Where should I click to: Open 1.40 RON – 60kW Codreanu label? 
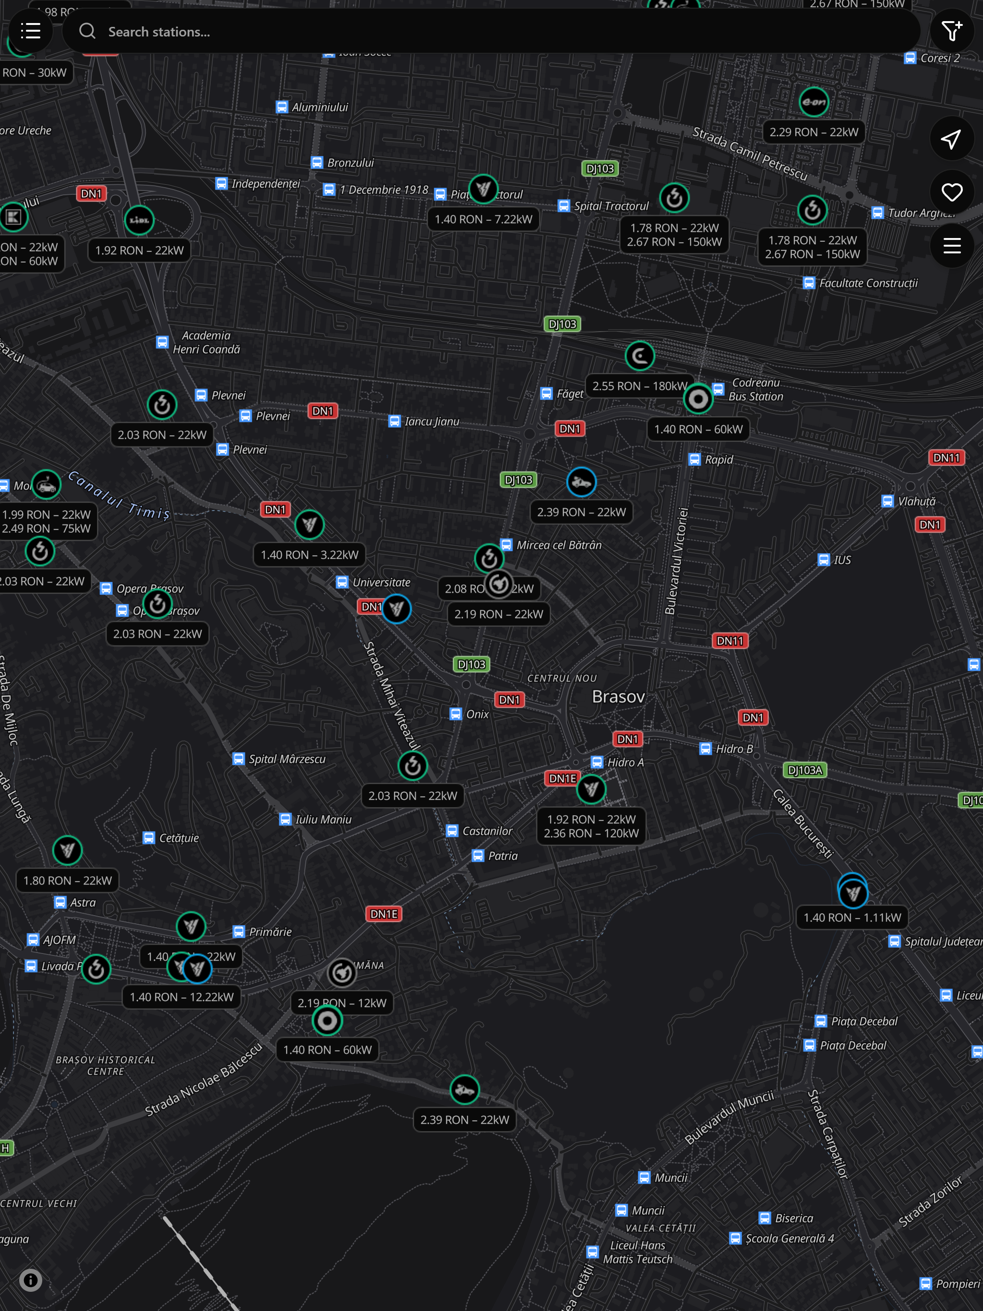pos(698,429)
